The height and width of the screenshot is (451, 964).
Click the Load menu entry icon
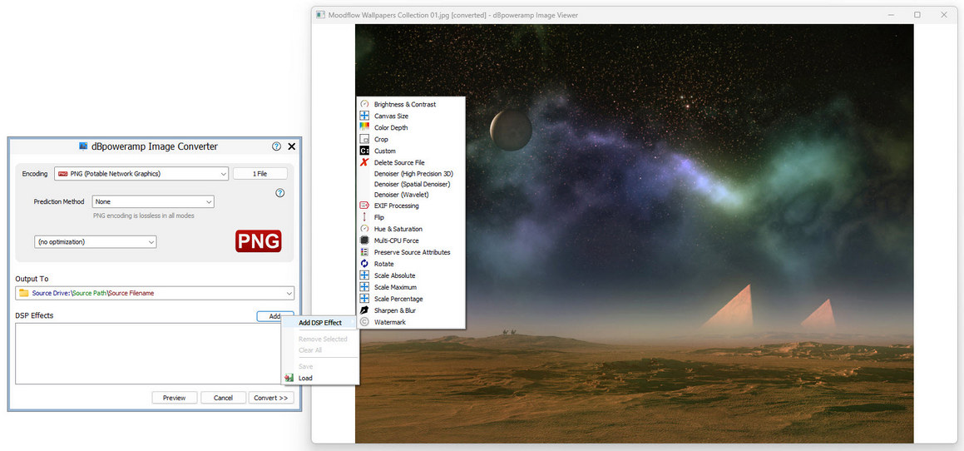[289, 378]
